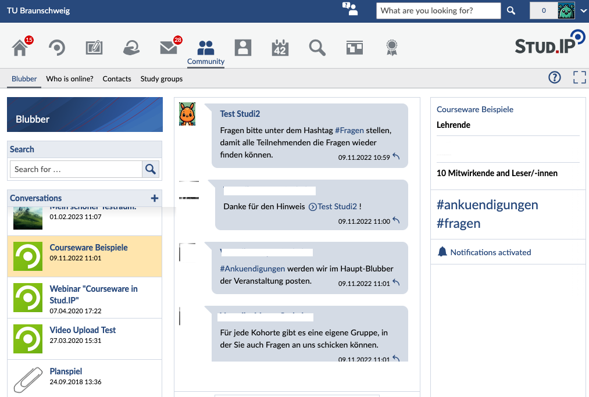Viewport: 589px width, 397px height.
Task: Click the Blubber Search for field
Action: (x=76, y=169)
